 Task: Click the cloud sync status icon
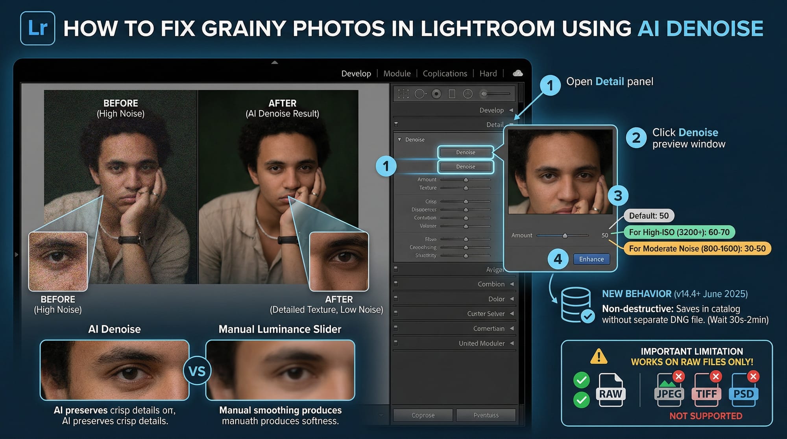coord(518,73)
